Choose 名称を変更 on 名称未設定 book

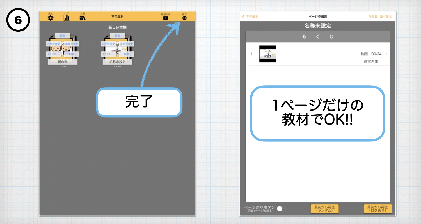click(x=108, y=44)
